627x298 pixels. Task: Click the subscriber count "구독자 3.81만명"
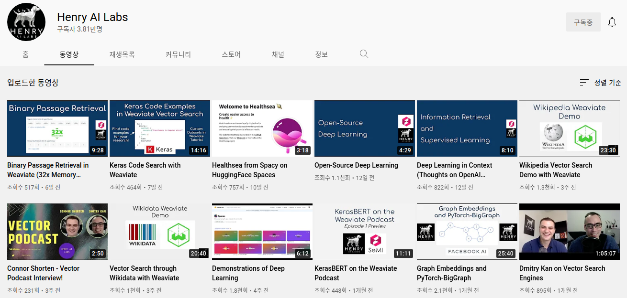79,29
